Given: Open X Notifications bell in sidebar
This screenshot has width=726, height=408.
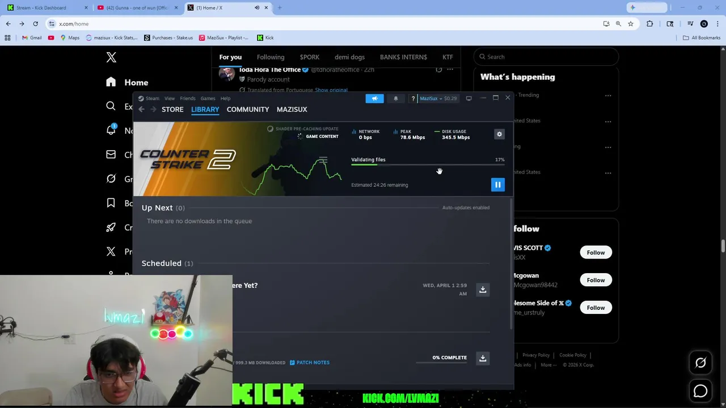Looking at the screenshot, I should [x=111, y=130].
